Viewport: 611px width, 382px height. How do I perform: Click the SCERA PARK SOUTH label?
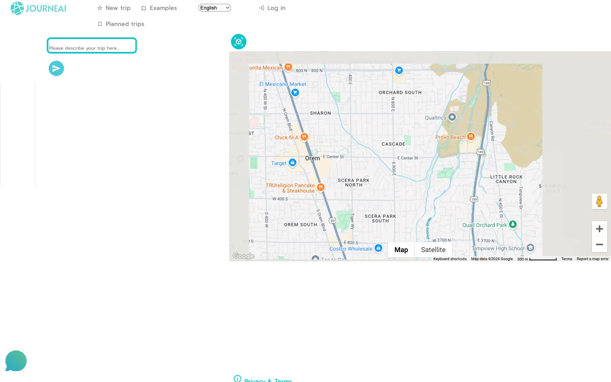[x=380, y=219]
